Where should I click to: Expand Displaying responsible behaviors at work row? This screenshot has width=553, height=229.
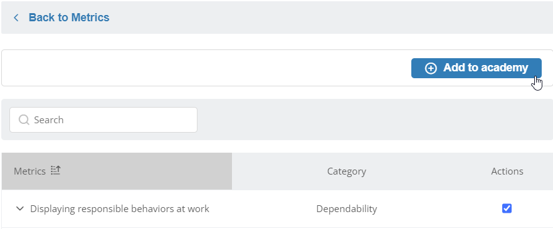20,208
